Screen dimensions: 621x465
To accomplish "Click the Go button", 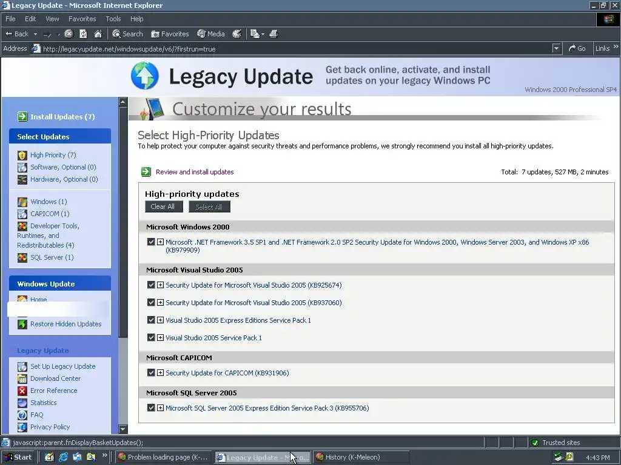I will pyautogui.click(x=577, y=48).
